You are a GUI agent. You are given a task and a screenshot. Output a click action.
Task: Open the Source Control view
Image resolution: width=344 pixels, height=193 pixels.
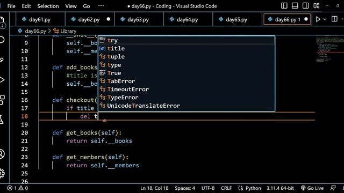2,60
